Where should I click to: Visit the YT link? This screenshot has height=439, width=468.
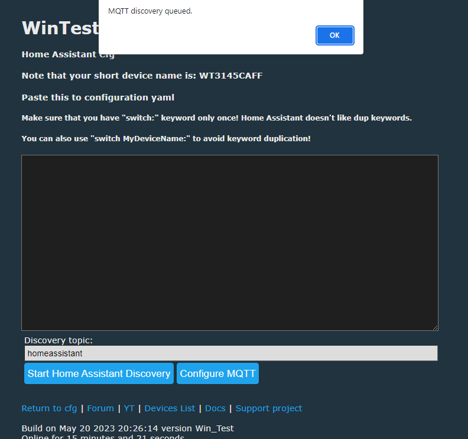pos(129,408)
